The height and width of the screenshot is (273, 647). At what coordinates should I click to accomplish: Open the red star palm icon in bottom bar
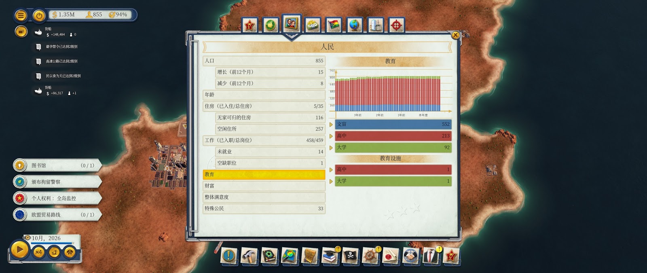point(451,256)
